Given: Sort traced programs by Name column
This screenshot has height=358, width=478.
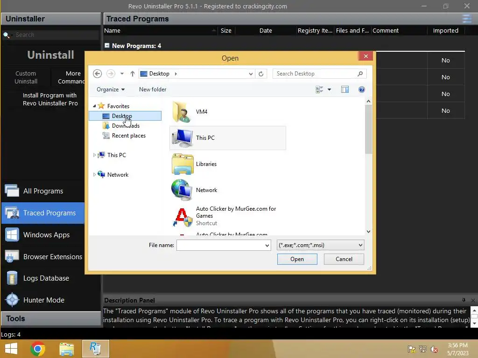Looking at the screenshot, I should pyautogui.click(x=160, y=30).
